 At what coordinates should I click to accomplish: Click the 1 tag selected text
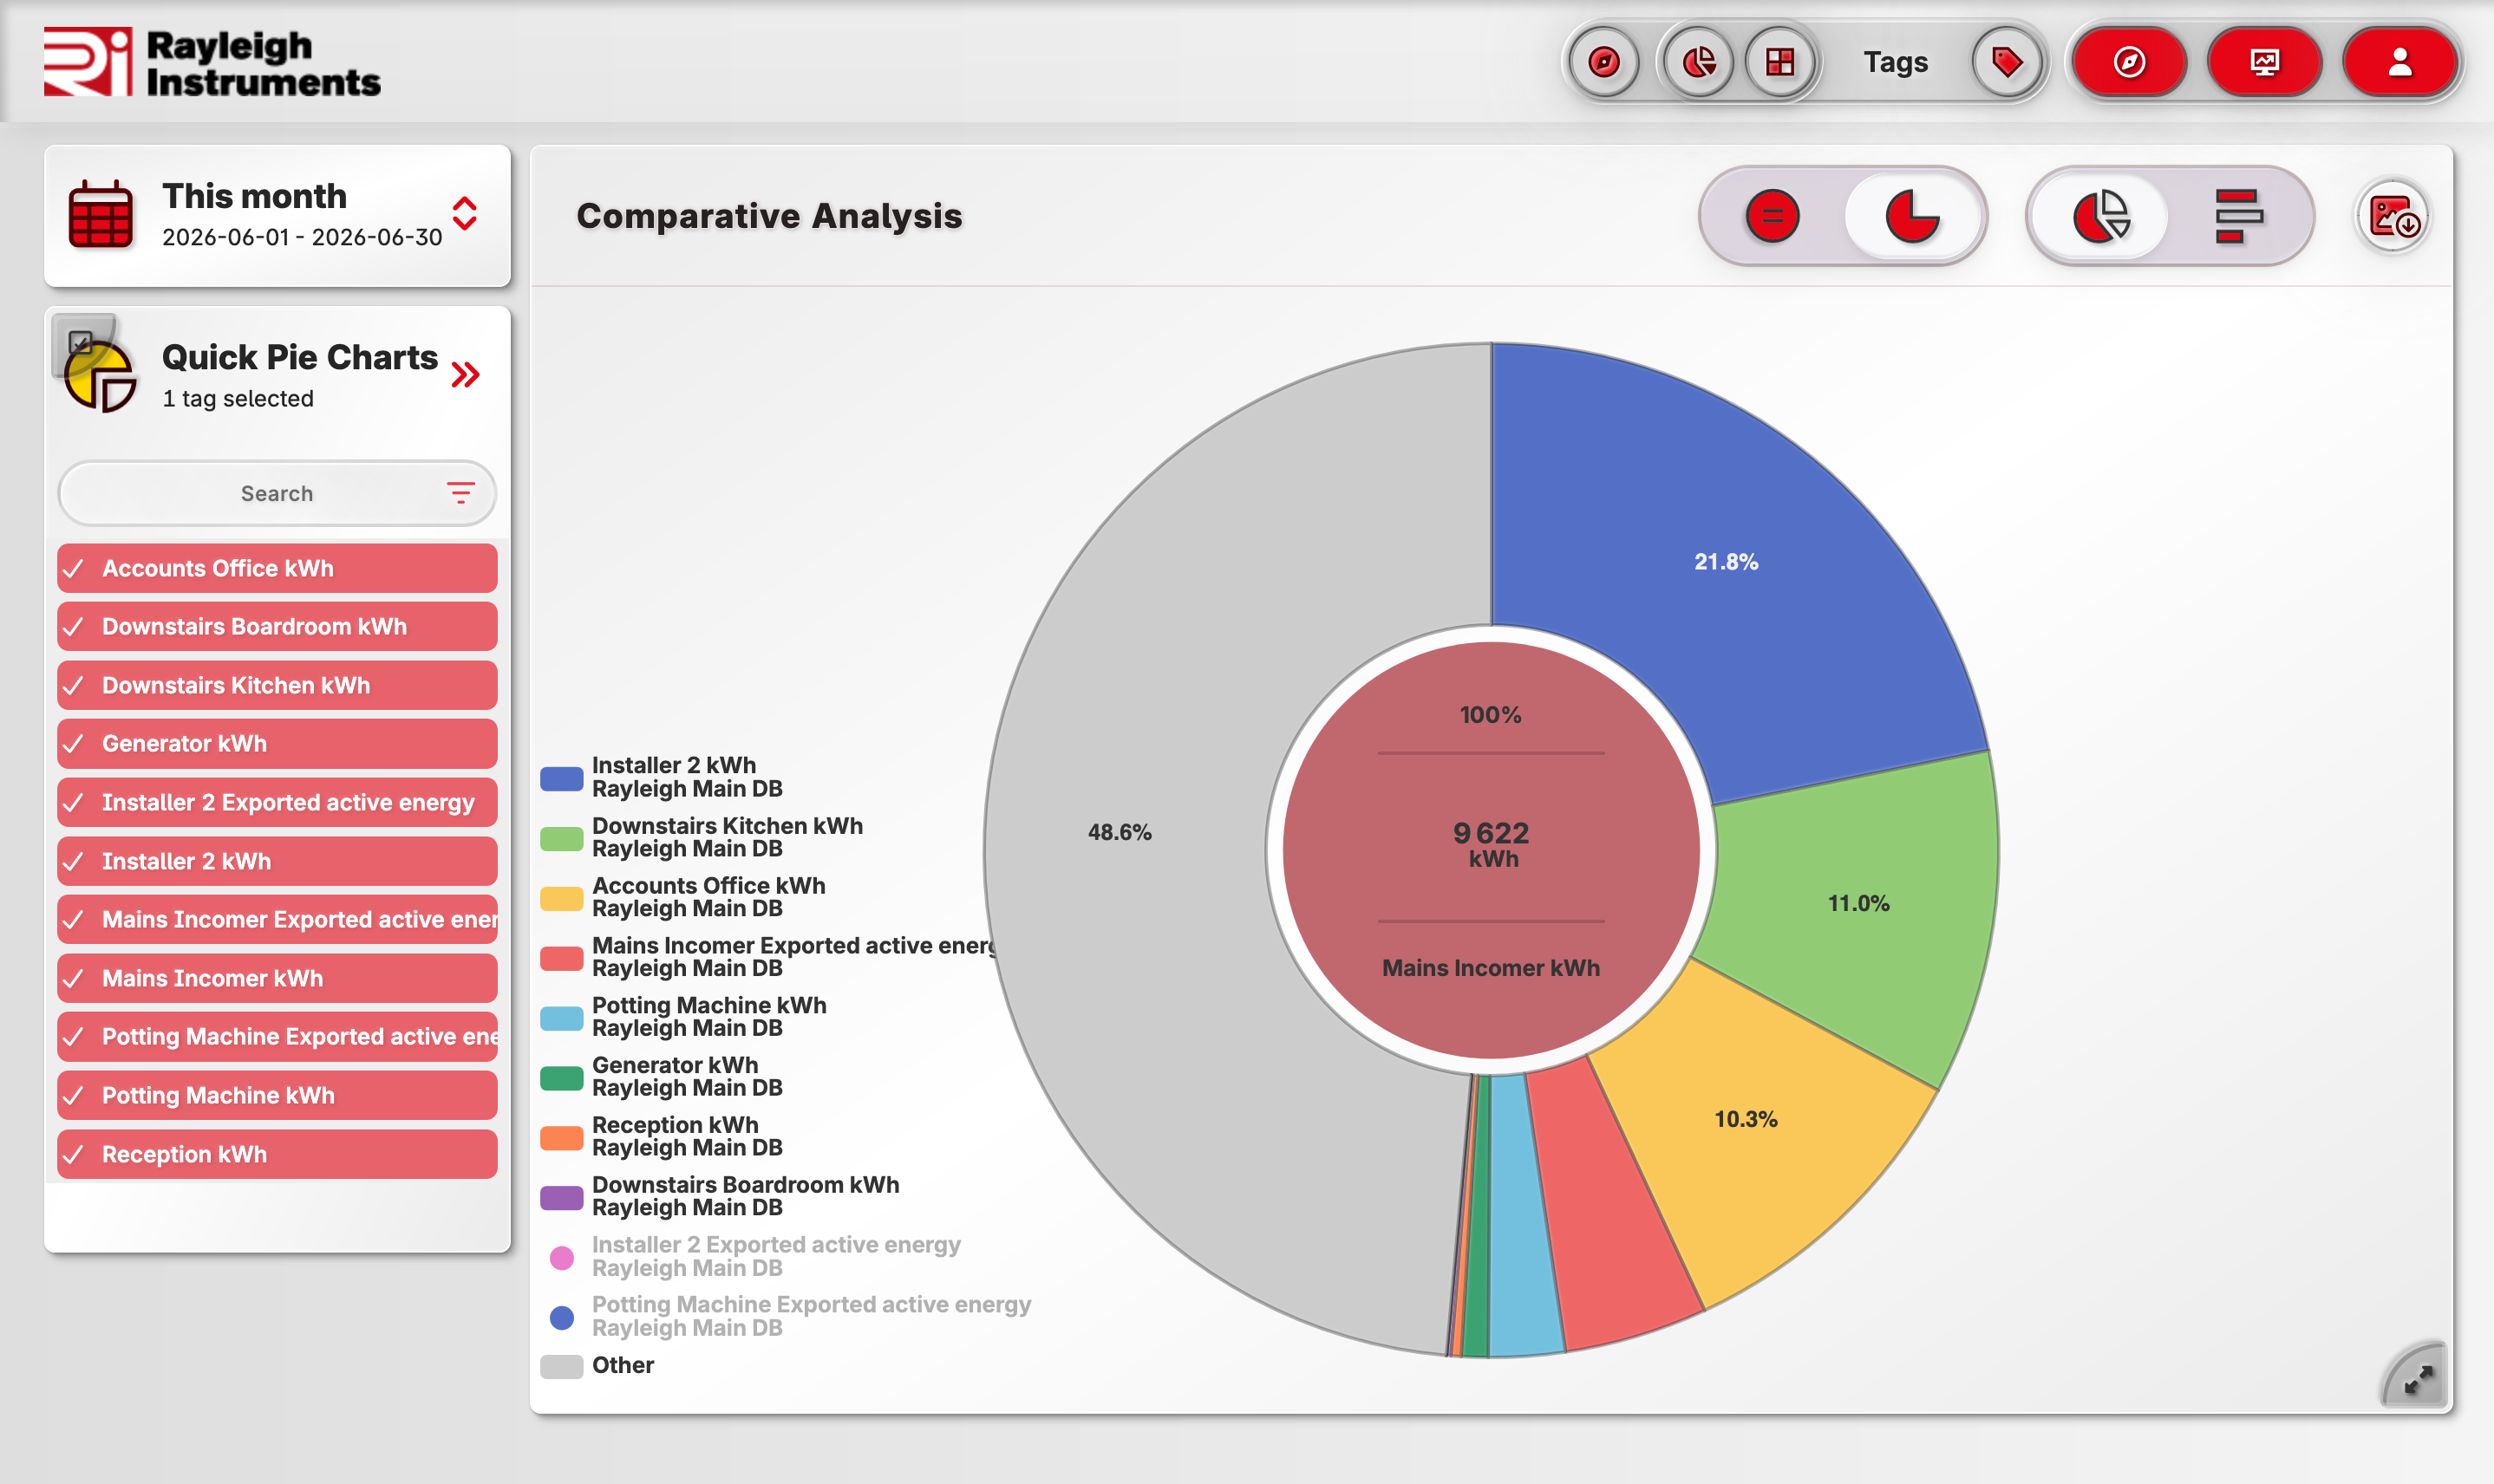(238, 398)
